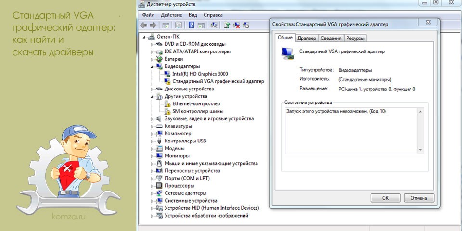Select the Октан-ПК computer icon
This screenshot has width=462, height=231.
point(152,37)
